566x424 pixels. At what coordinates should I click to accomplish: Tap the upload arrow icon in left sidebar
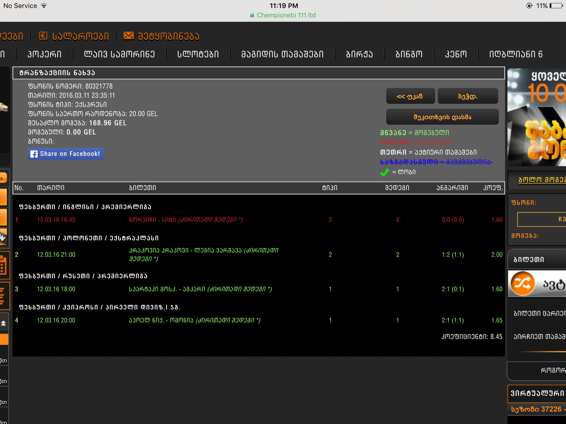[x=4, y=323]
